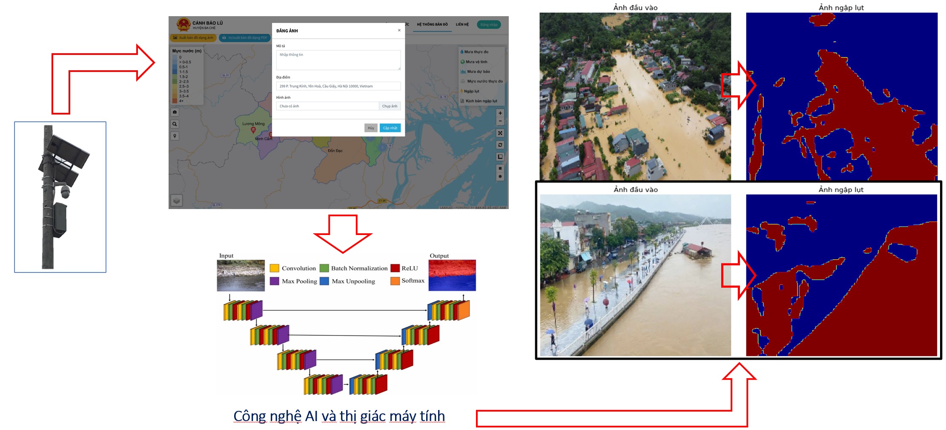Screen dimensions: 946x430
Task: Select the square draw tool
Action: pos(500,168)
